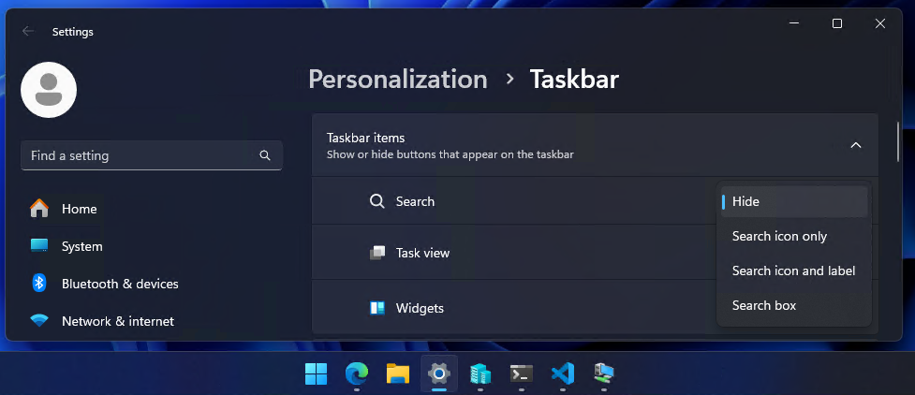Go back to Personalization breadcrumb
The width and height of the screenshot is (915, 395).
(x=398, y=79)
